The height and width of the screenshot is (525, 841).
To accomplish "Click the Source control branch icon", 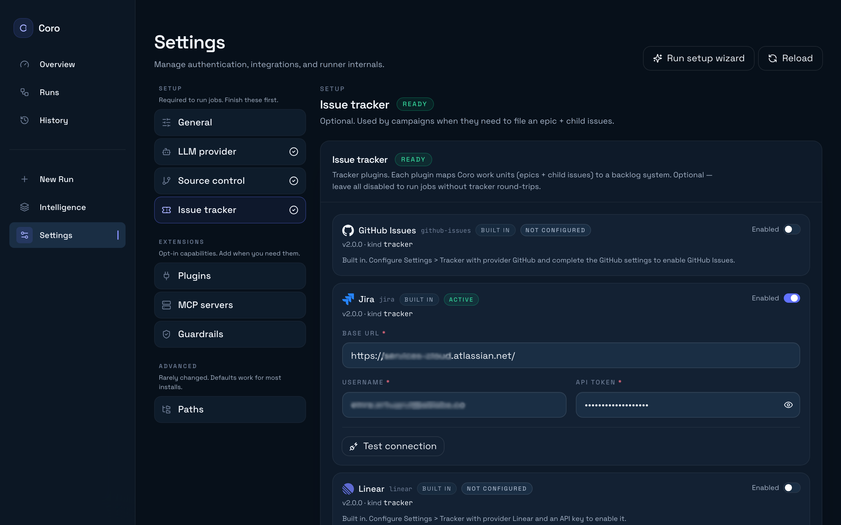I will 166,181.
